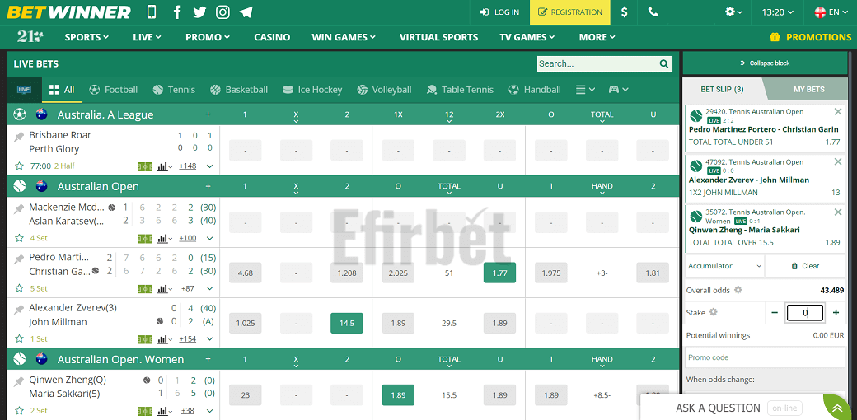The height and width of the screenshot is (420, 857).
Task: Click the Stake settings gear icon
Action: pos(713,312)
